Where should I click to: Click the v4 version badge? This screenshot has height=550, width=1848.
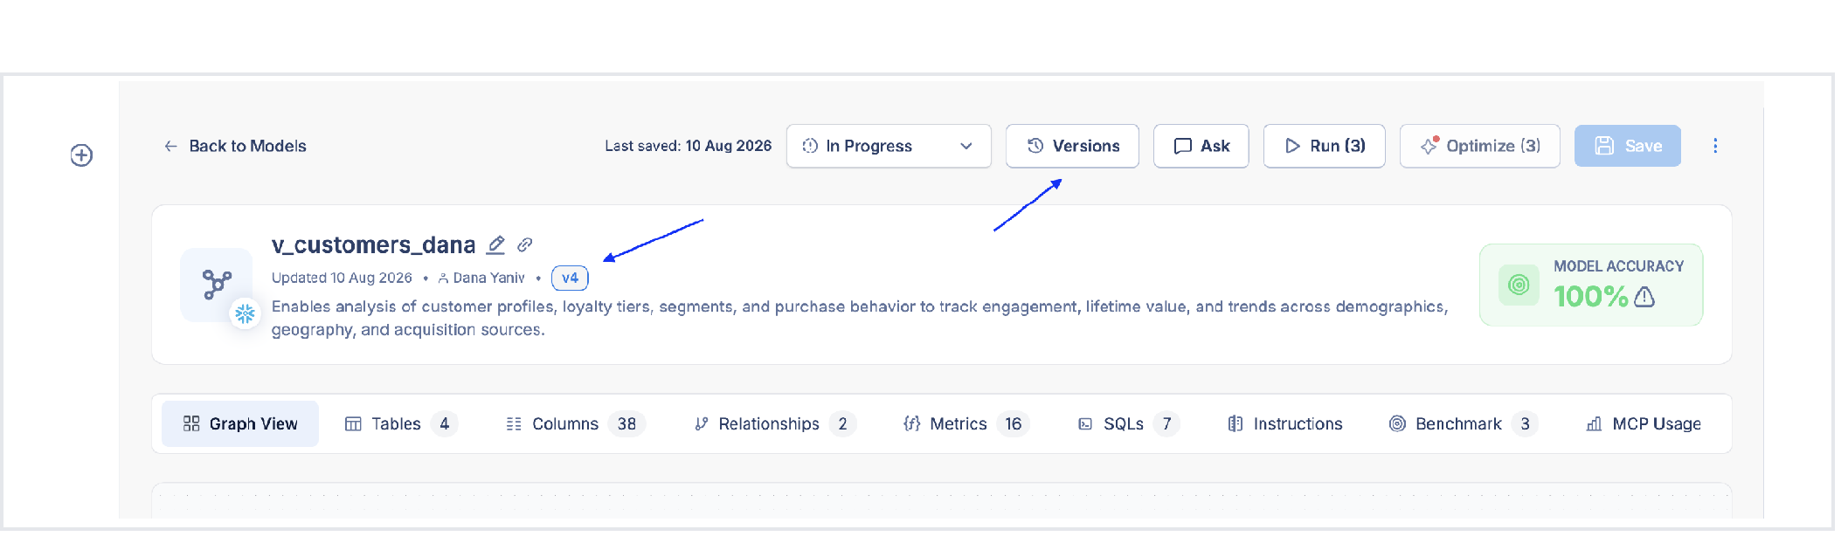click(x=570, y=278)
